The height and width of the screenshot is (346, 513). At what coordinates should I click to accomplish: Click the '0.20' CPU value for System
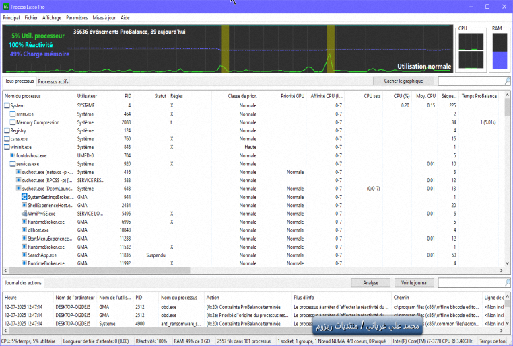[405, 105]
